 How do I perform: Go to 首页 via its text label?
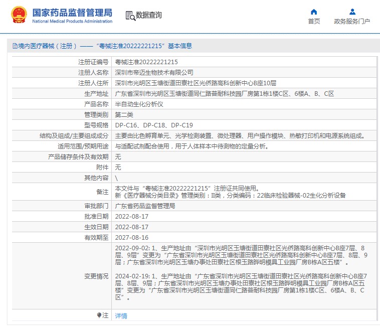(314, 22)
